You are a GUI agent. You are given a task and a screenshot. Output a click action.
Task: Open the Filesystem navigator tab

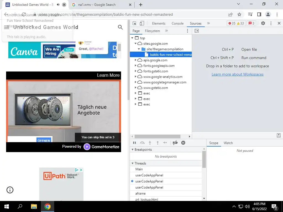152,31
